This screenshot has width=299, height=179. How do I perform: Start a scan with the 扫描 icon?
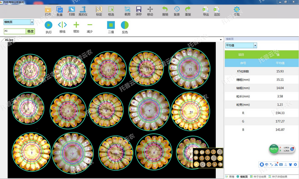point(72,9)
